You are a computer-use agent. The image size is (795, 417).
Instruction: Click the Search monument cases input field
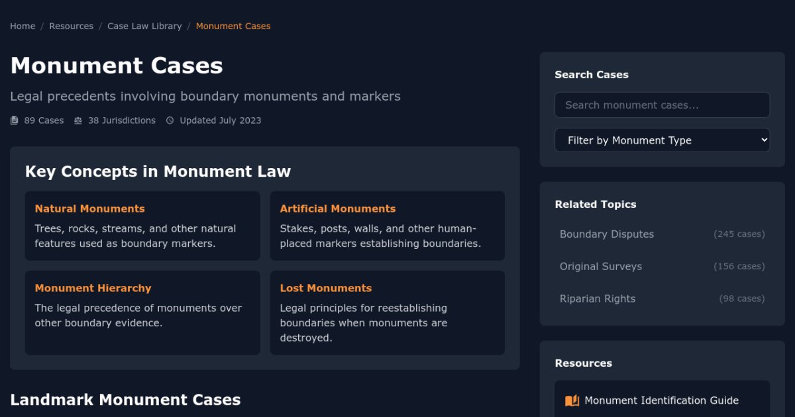662,105
